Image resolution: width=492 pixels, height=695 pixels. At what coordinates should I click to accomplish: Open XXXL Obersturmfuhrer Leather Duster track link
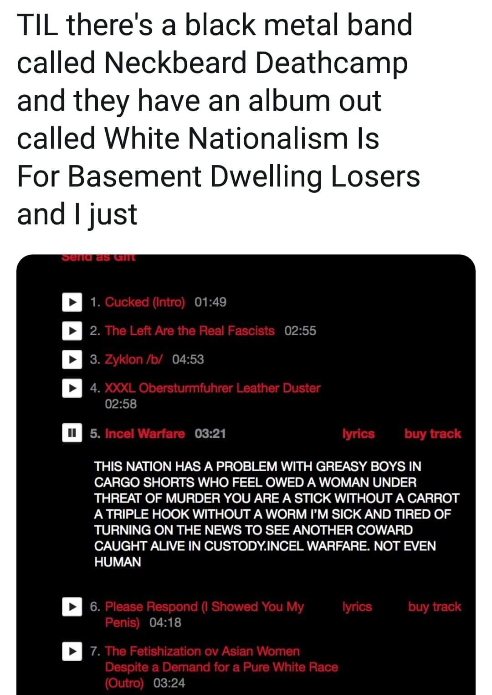coord(212,389)
